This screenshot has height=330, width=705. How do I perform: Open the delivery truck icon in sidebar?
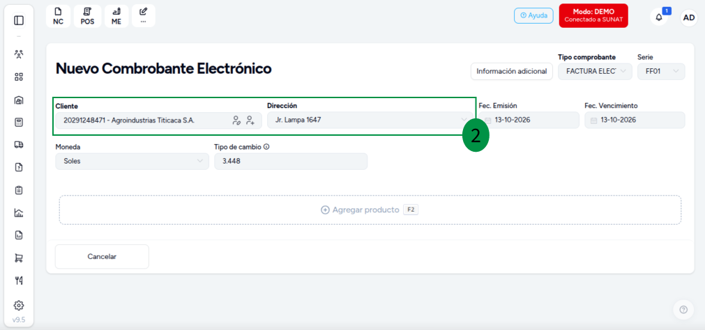[18, 145]
